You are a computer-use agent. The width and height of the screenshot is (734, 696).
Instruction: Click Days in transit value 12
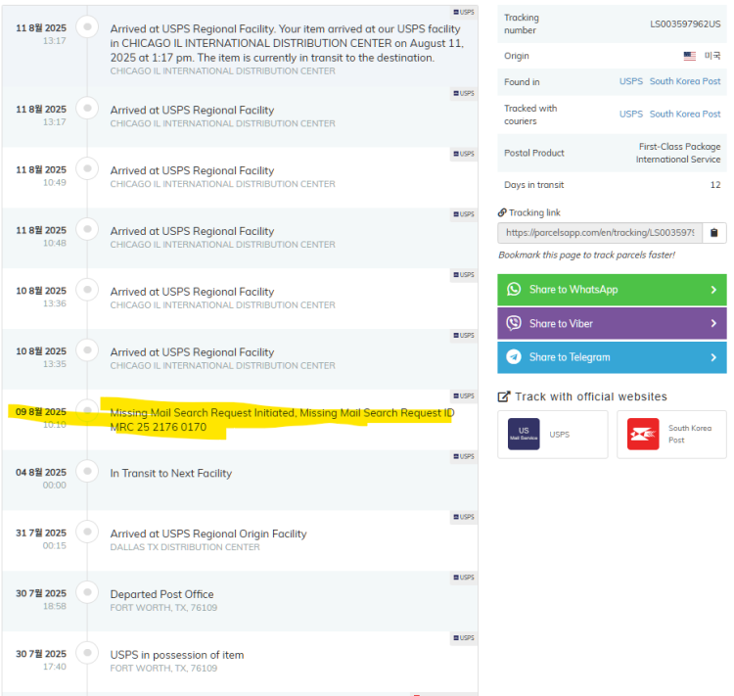(715, 185)
